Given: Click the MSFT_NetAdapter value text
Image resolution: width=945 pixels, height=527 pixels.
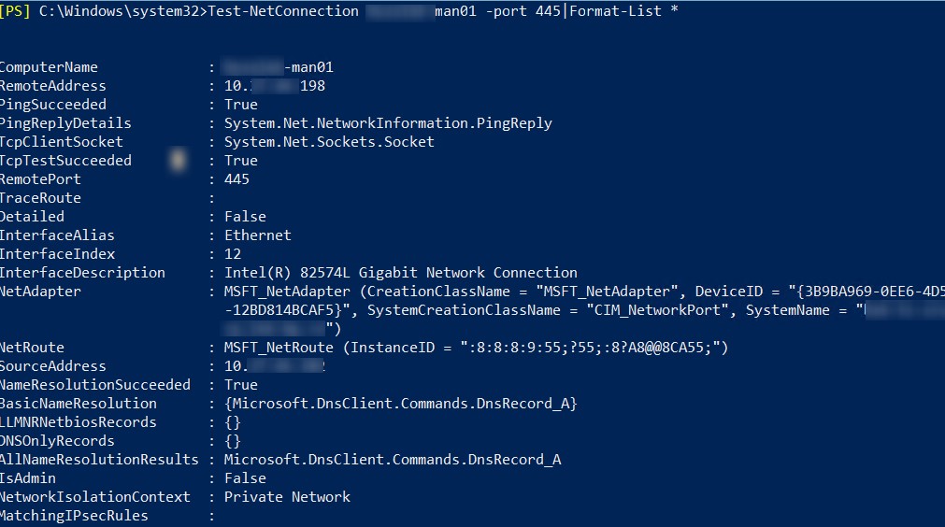Looking at the screenshot, I should pos(287,292).
